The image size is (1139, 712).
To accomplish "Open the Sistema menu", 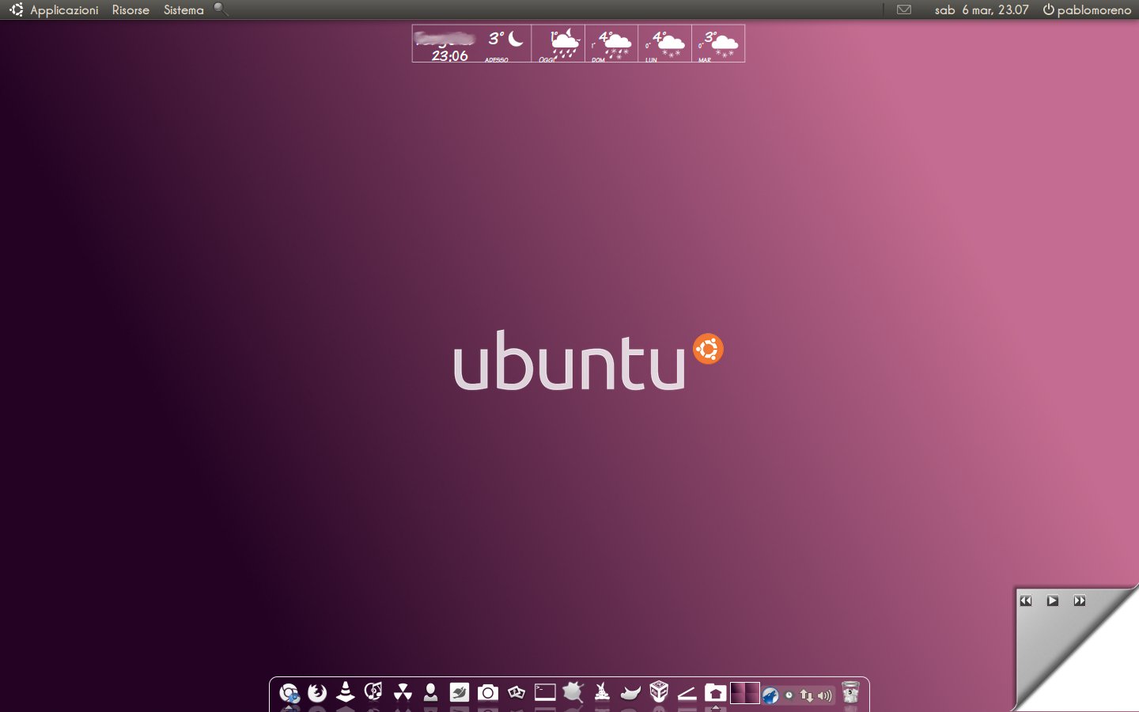I will coord(184,9).
